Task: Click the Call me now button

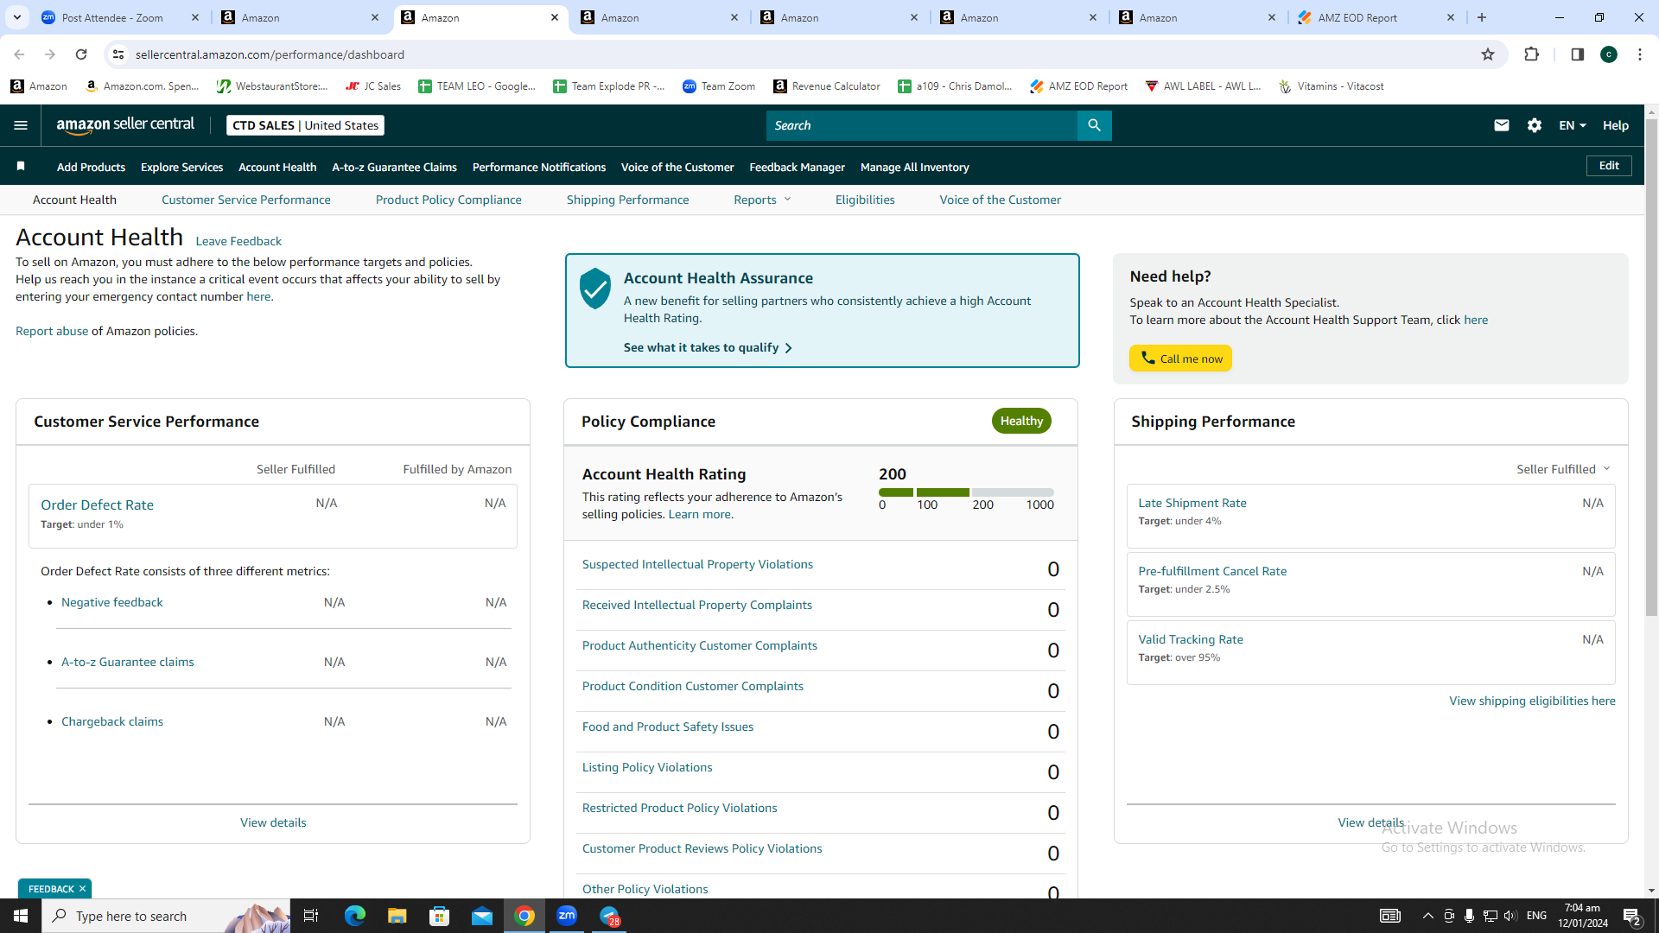Action: pyautogui.click(x=1180, y=359)
